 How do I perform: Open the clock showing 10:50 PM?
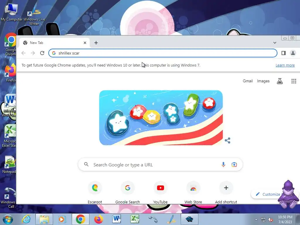pyautogui.click(x=285, y=219)
